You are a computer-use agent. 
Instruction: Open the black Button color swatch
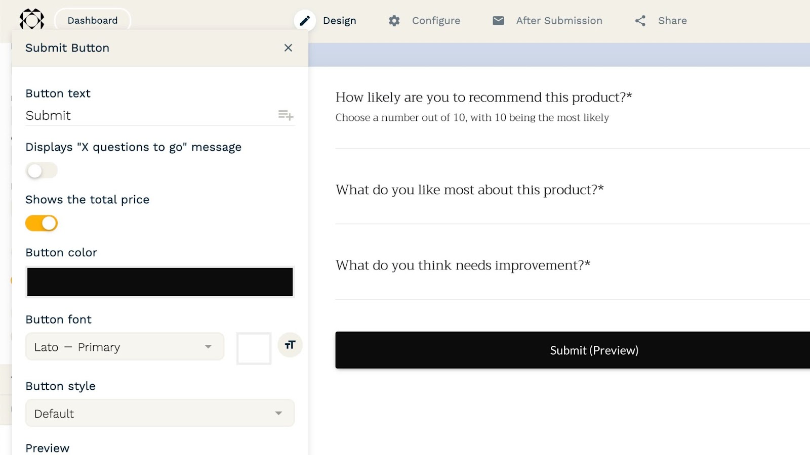point(160,282)
